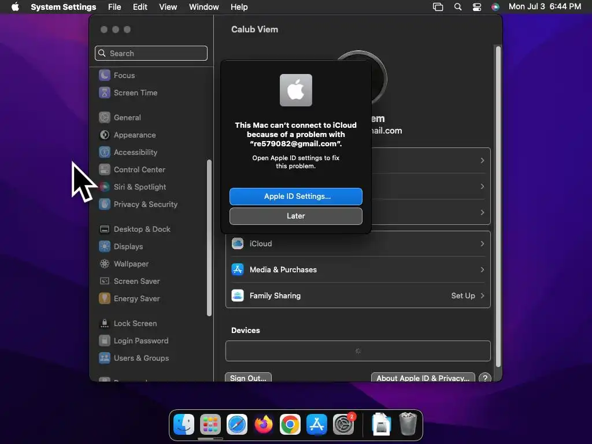Click the iCloud cloud icon
This screenshot has width=592, height=444.
tap(238, 243)
